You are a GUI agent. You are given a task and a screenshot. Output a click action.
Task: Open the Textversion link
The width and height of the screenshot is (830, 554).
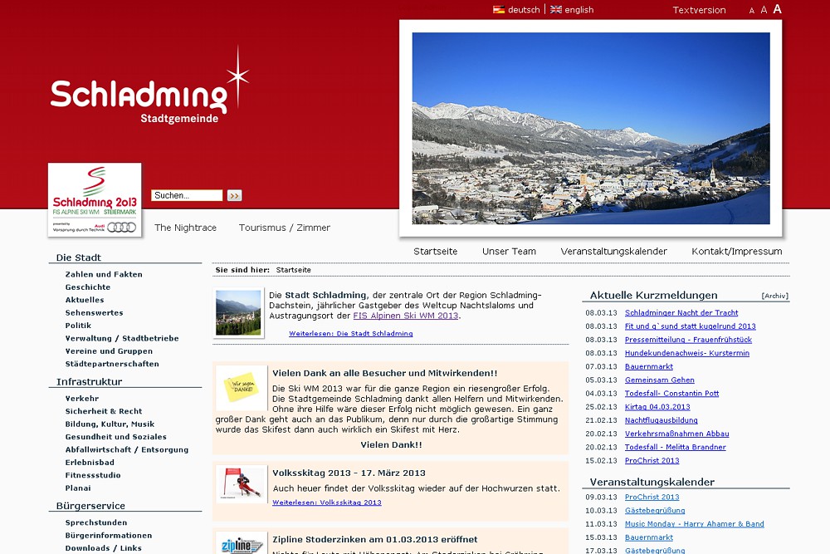point(699,10)
